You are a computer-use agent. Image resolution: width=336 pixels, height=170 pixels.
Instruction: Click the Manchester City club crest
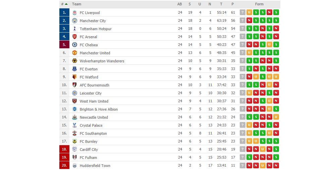(x=74, y=20)
